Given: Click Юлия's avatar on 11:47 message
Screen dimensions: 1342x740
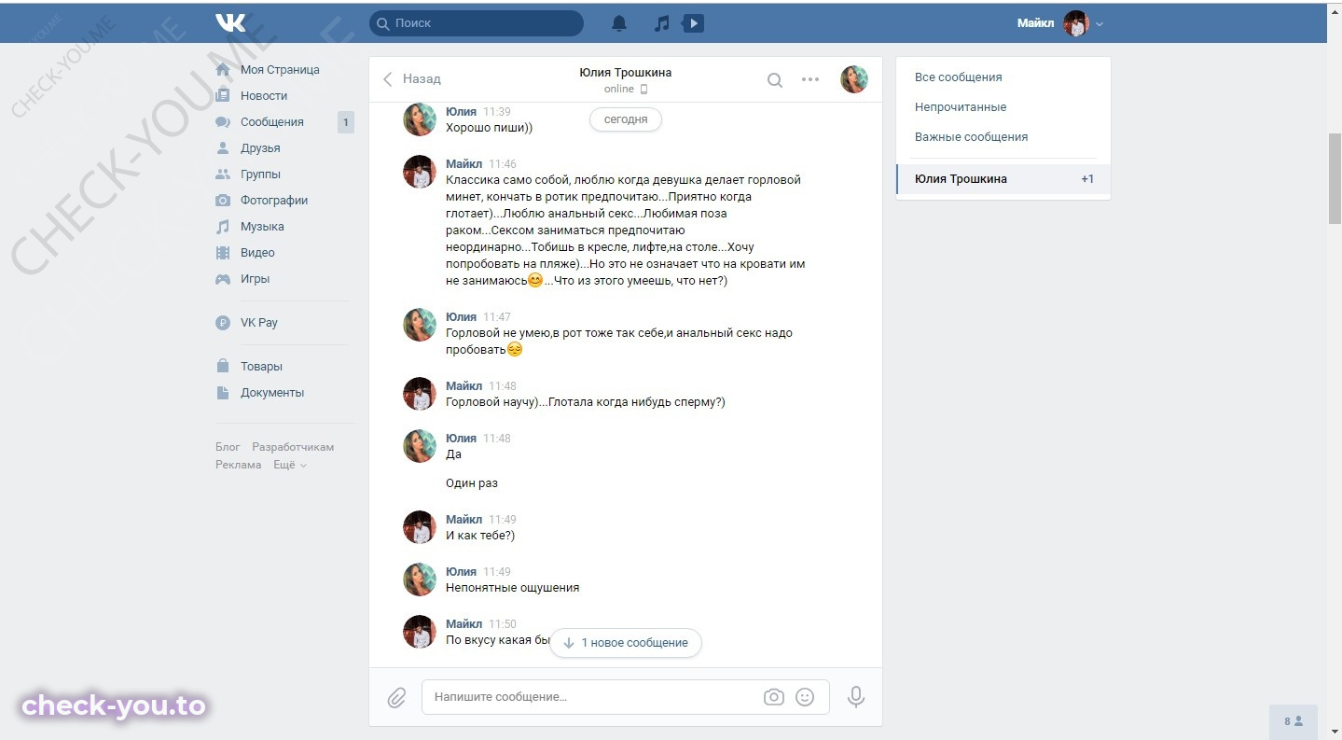Looking at the screenshot, I should pyautogui.click(x=420, y=325).
